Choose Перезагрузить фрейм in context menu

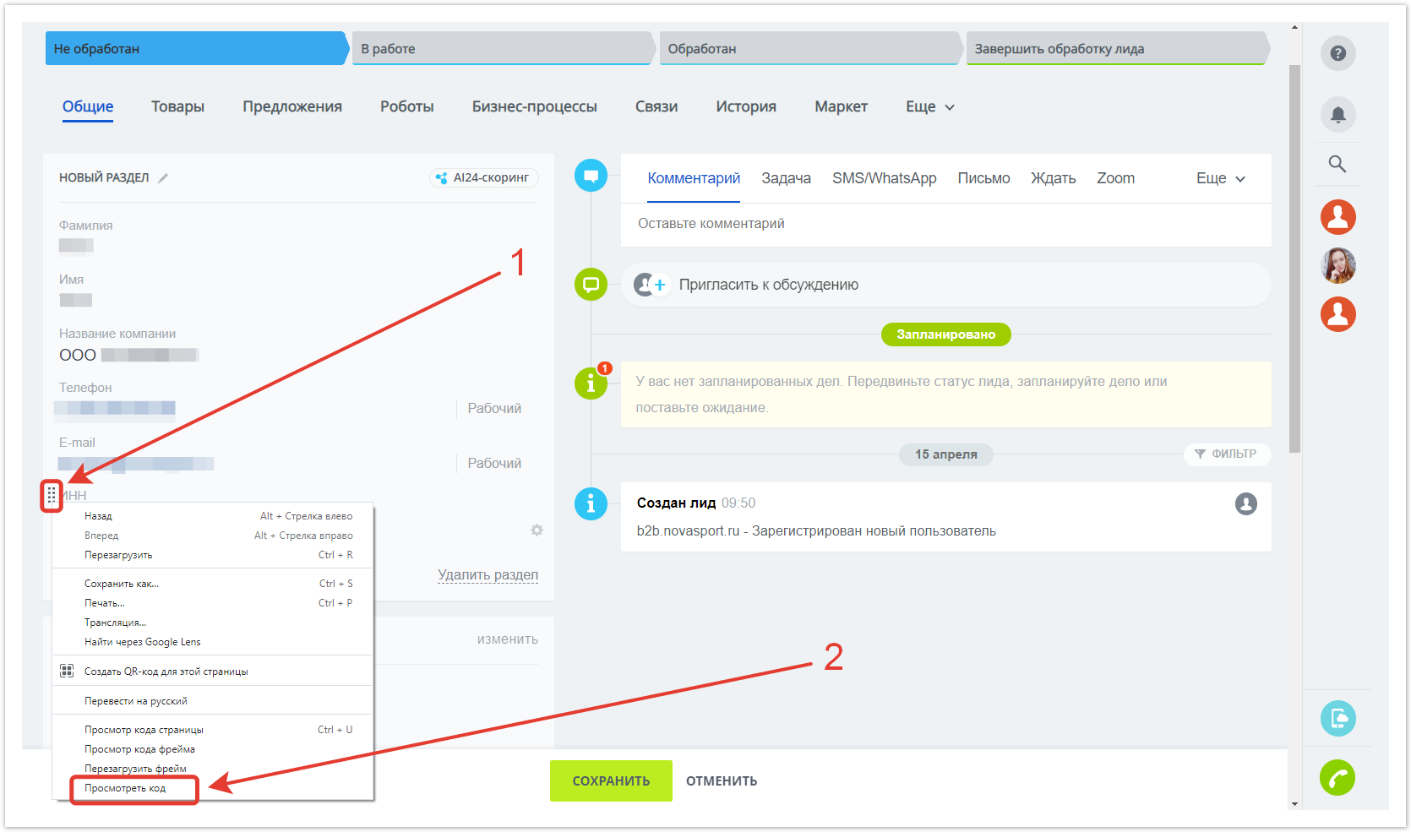pyautogui.click(x=213, y=769)
